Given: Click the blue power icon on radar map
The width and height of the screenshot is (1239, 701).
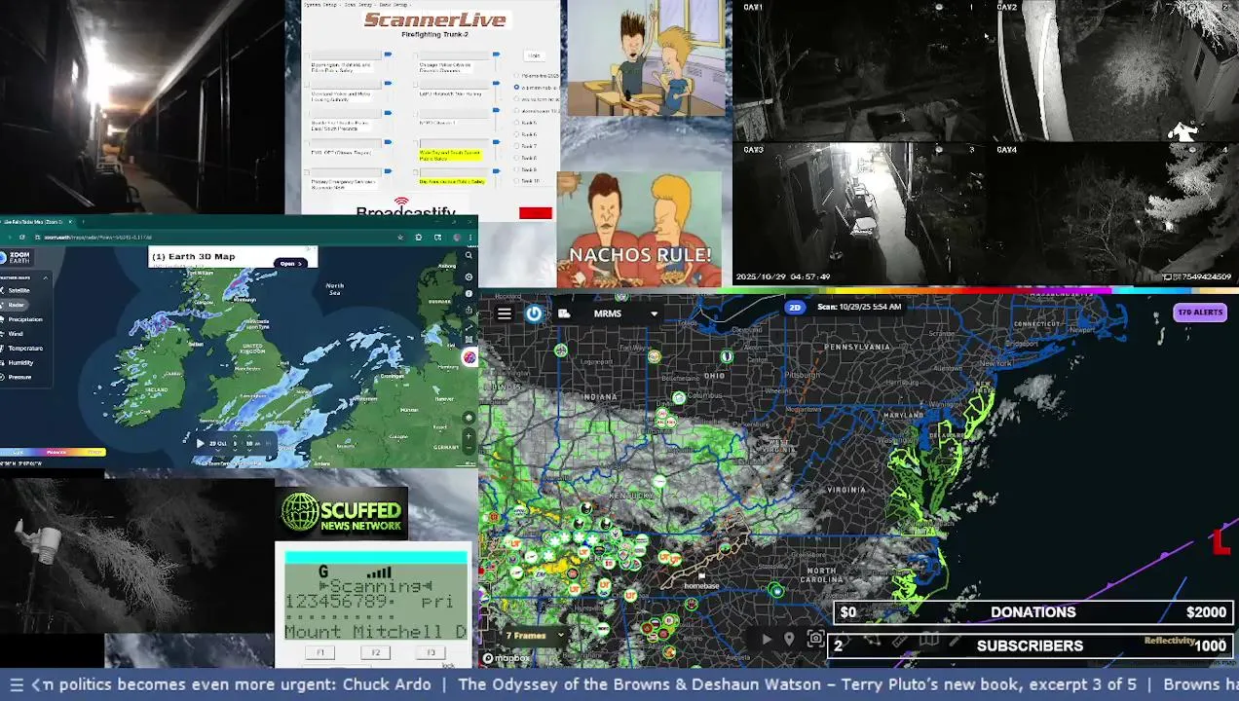Looking at the screenshot, I should coord(534,314).
